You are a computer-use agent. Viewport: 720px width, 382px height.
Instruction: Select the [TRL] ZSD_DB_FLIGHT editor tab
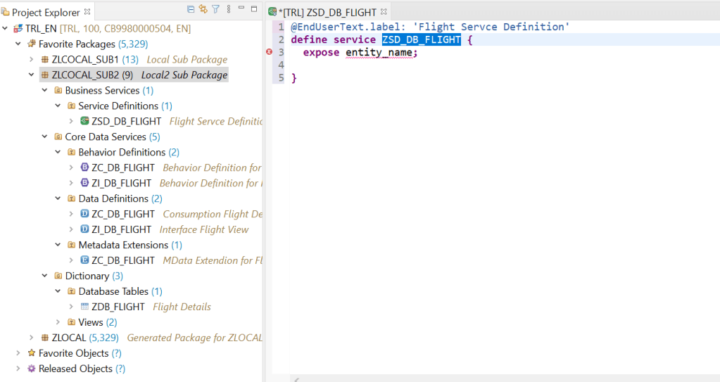[327, 12]
